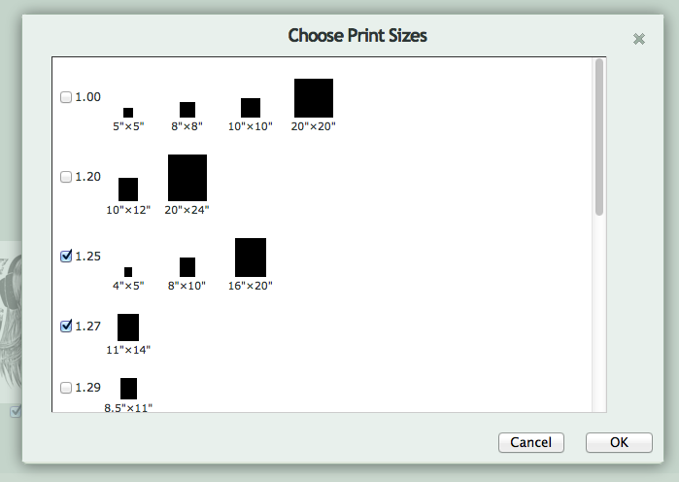
Task: Select the 8"×10" print size thumbnail
Action: click(187, 267)
